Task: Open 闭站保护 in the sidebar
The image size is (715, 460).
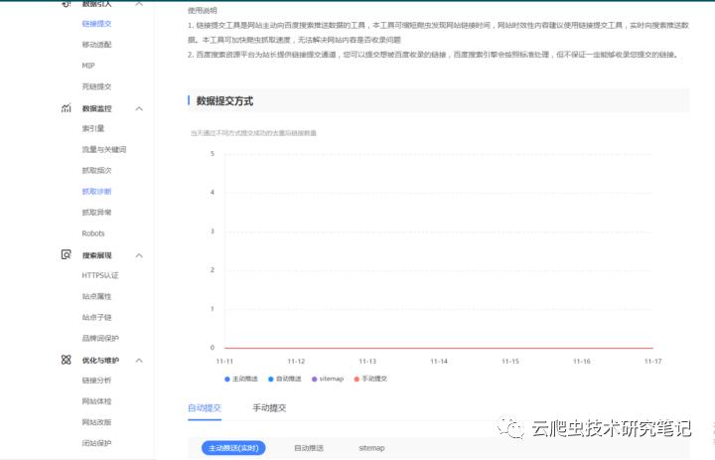Action: (96, 443)
